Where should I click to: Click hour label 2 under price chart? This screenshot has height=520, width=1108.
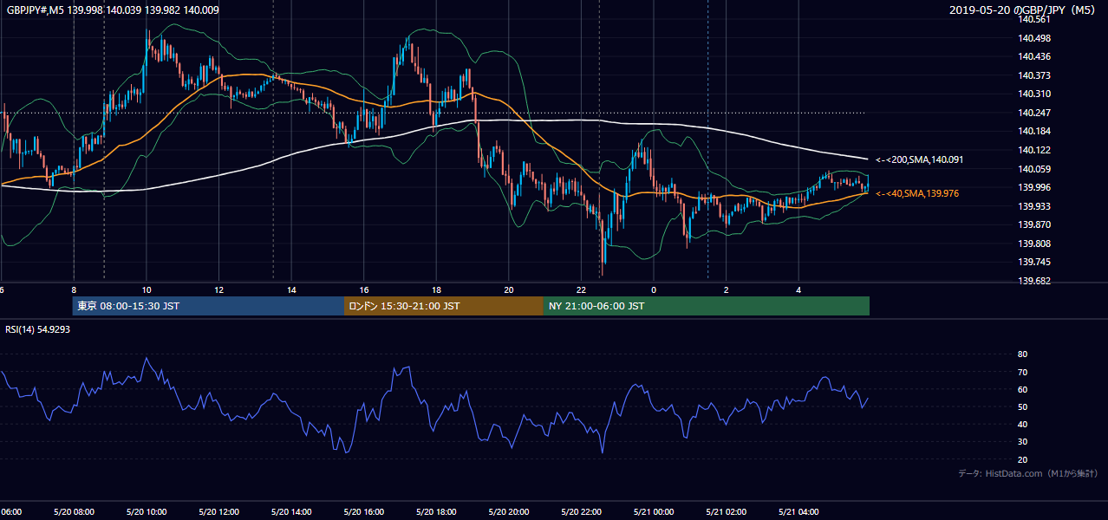(x=727, y=290)
